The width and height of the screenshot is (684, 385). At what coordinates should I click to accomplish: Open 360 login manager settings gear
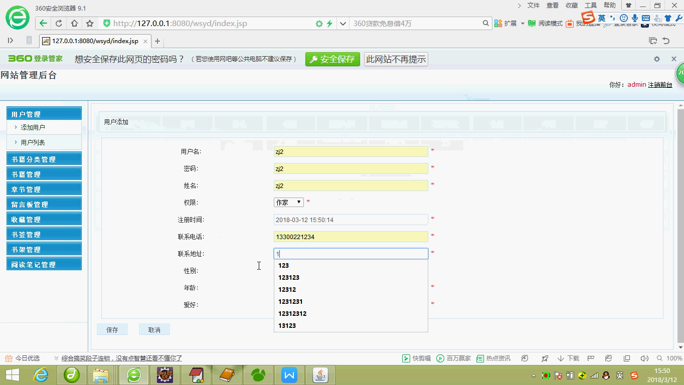(x=657, y=59)
